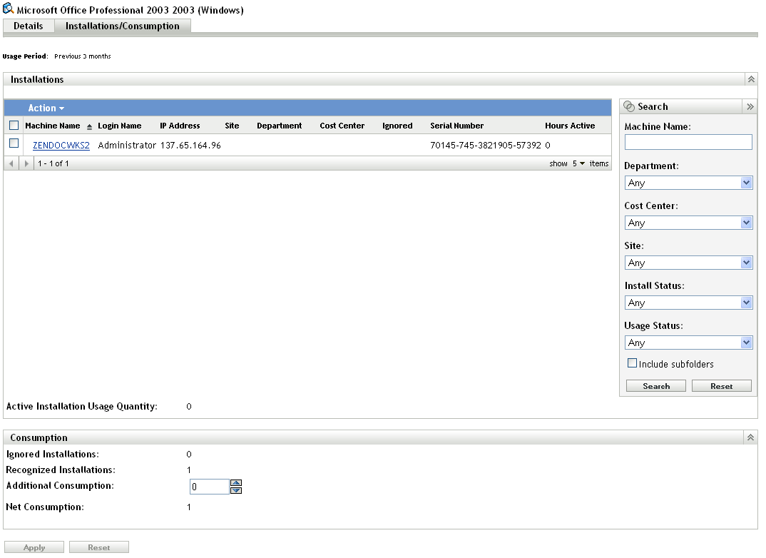Decrease Additional Consumption value
This screenshot has width=766, height=558.
tap(236, 490)
